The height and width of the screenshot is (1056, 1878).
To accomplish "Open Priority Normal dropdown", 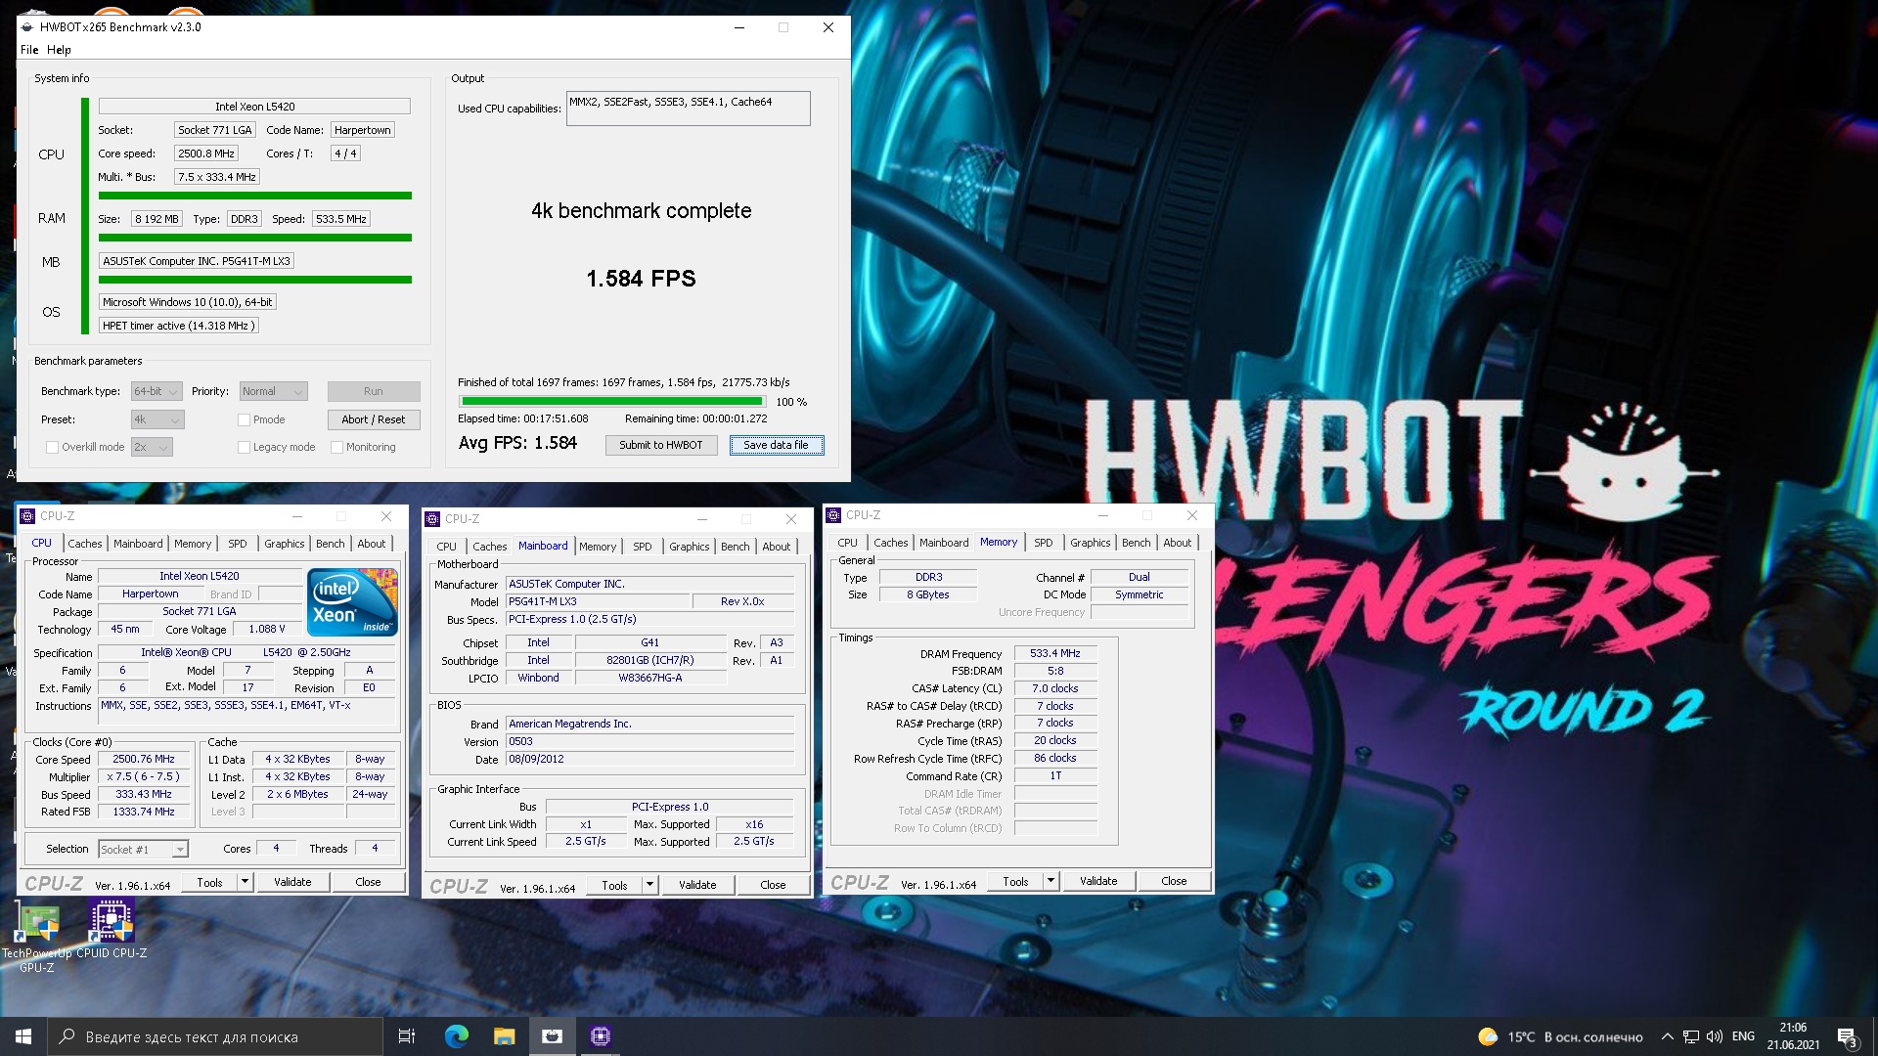I will pos(274,391).
